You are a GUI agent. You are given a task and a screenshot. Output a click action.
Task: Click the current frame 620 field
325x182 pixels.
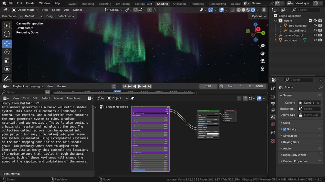click(208, 86)
